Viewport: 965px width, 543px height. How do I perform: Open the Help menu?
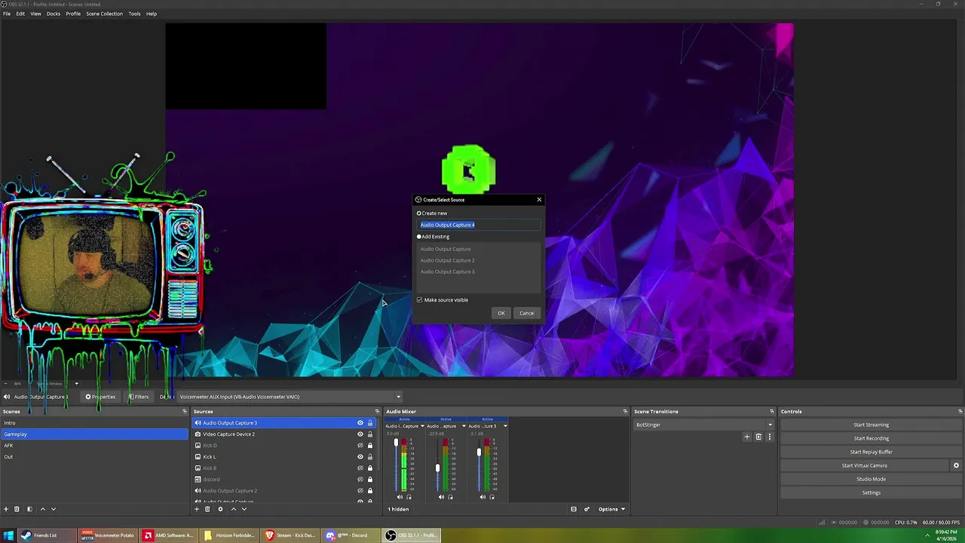pos(152,14)
